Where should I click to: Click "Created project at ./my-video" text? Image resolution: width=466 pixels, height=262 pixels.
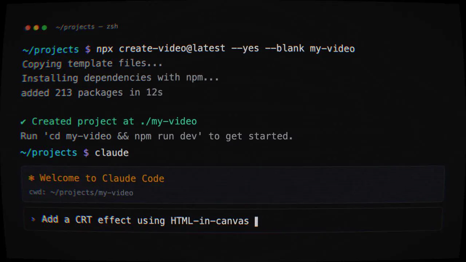pos(114,121)
